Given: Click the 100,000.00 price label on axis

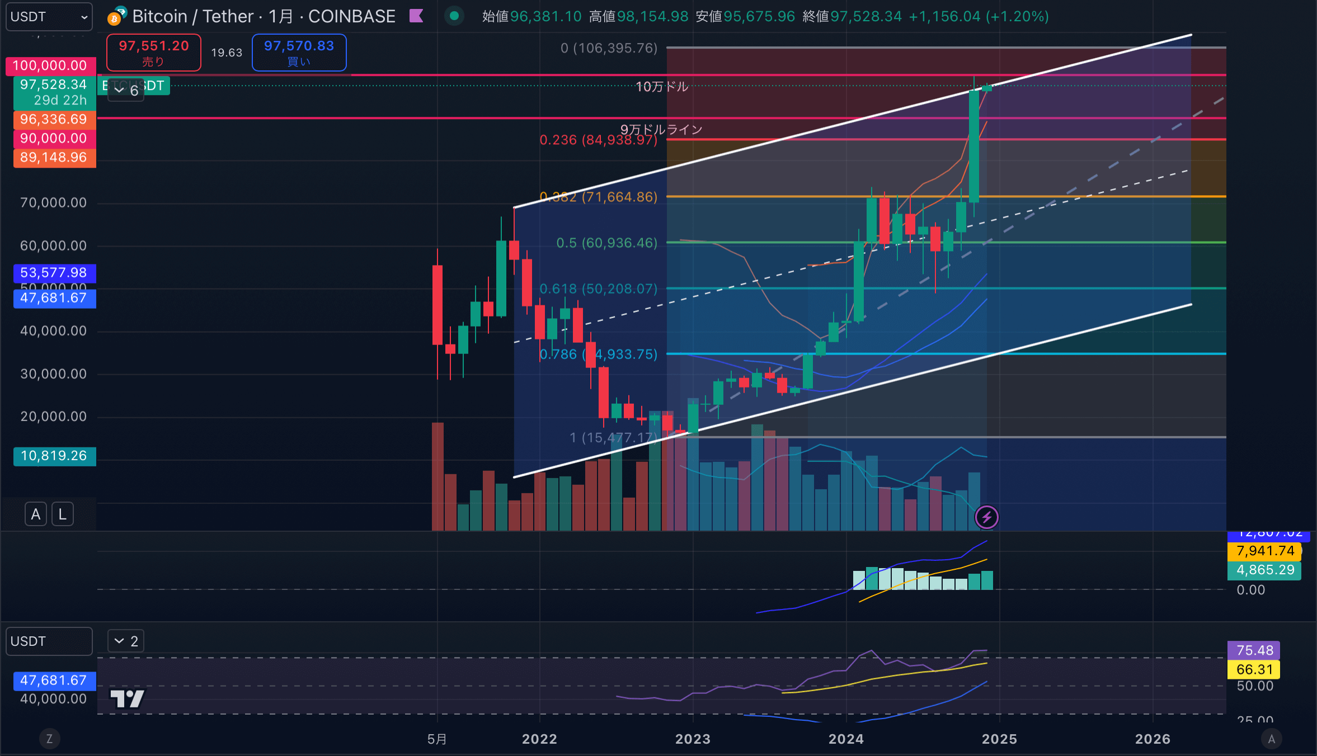Looking at the screenshot, I should pos(51,65).
